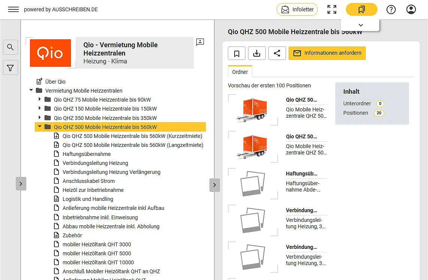The image size is (428, 280).
Task: Open the search magnifier in sidebar
Action: click(x=10, y=47)
